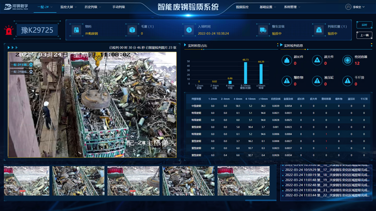Click the 入场时间 clock icon

point(189,30)
